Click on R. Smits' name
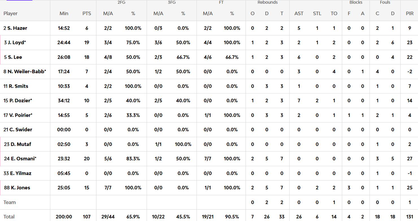418x221 pixels. point(18,86)
